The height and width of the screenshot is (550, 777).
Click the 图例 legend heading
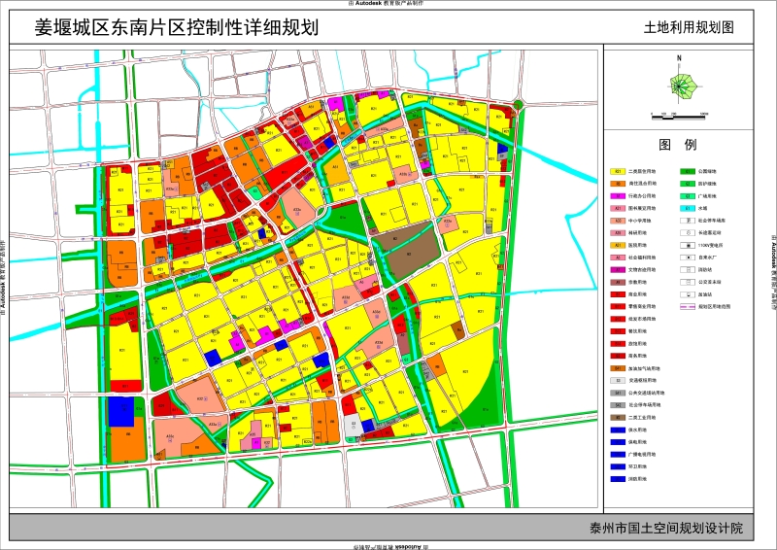point(677,145)
